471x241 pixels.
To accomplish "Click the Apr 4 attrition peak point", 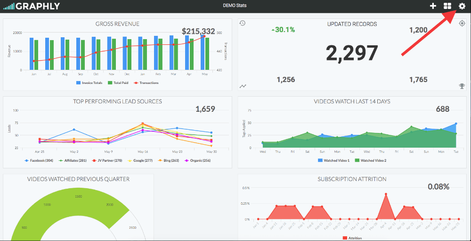I will click(386, 194).
